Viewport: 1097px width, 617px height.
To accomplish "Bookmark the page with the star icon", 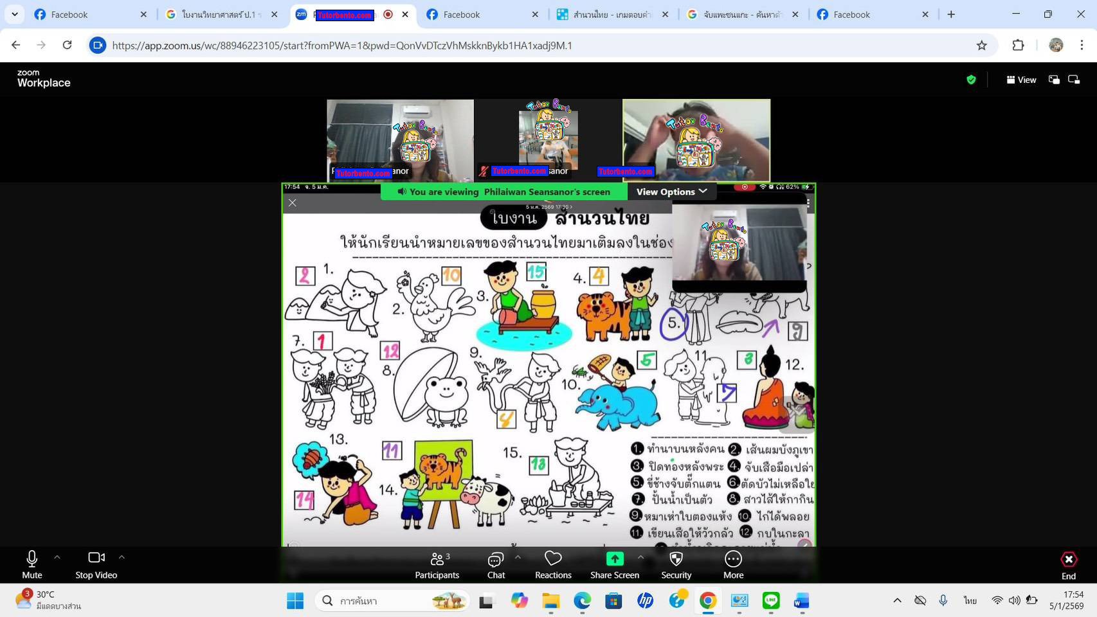I will point(981,45).
